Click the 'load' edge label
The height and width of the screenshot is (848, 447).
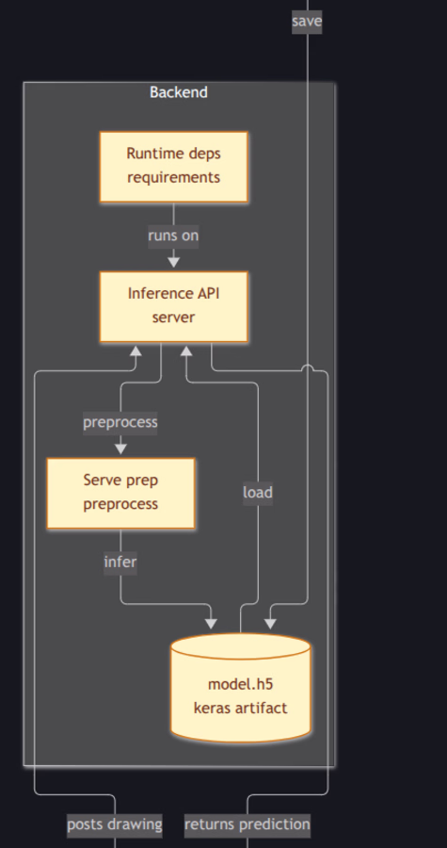[258, 493]
